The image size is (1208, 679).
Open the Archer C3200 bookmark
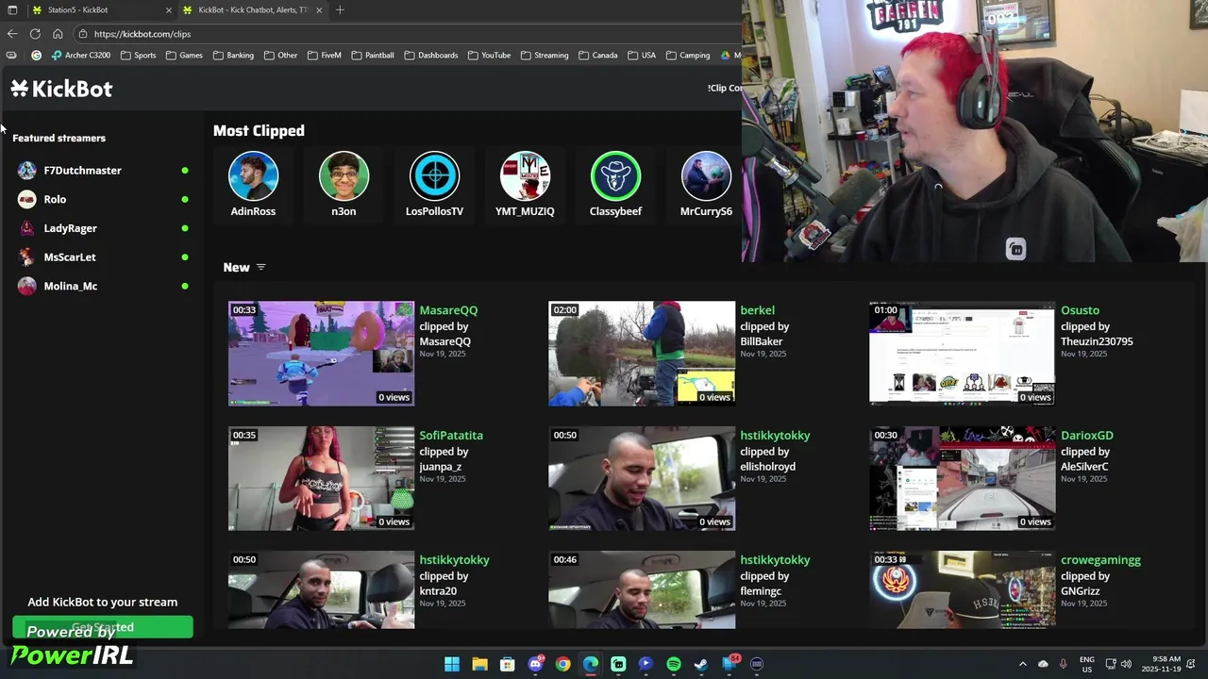tap(81, 56)
